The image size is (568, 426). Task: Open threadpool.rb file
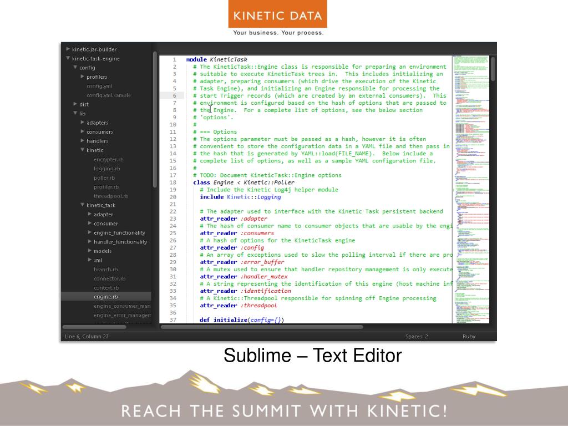coord(111,196)
